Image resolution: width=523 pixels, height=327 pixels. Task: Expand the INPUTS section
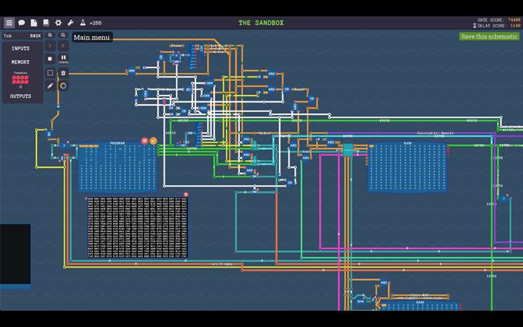(x=20, y=48)
